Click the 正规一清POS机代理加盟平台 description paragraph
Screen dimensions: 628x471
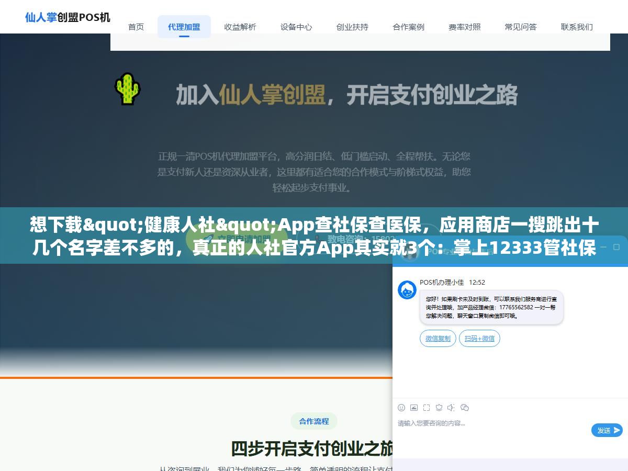(314, 172)
